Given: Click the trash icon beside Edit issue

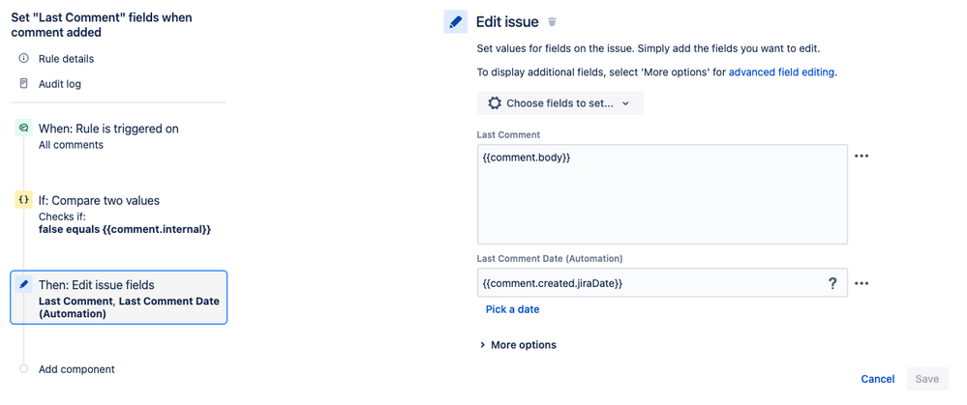Looking at the screenshot, I should point(553,22).
